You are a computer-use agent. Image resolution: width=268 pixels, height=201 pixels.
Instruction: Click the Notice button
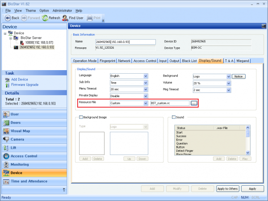[238, 76]
